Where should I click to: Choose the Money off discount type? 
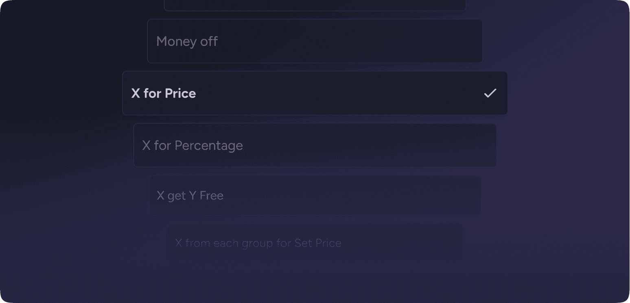pos(315,41)
